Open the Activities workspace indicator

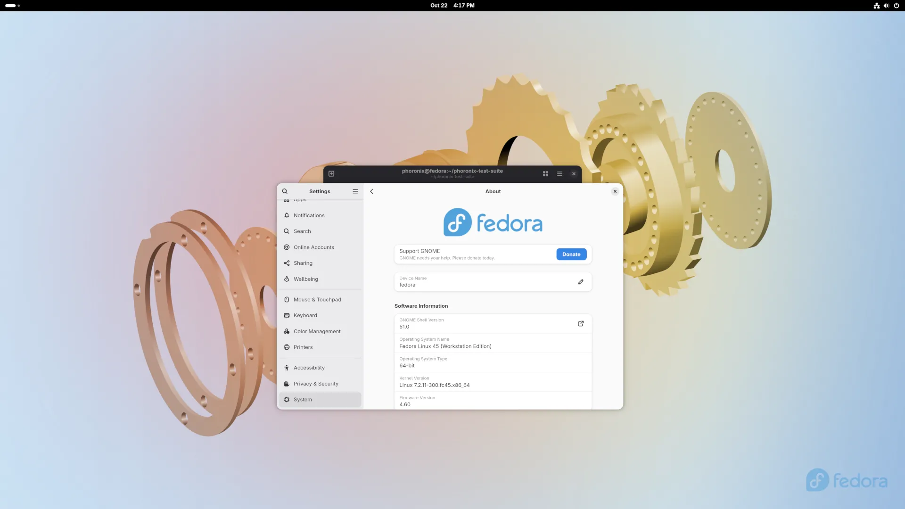point(12,6)
